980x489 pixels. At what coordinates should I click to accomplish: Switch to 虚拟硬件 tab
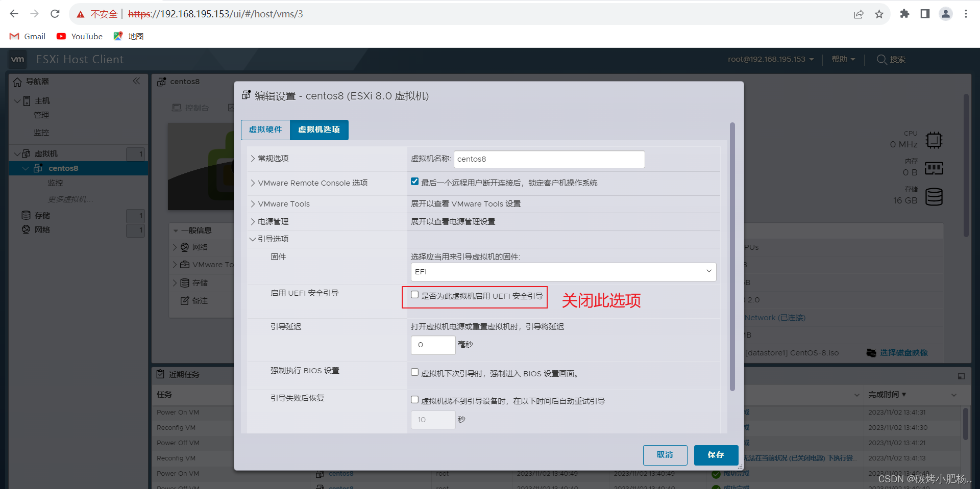pyautogui.click(x=265, y=130)
